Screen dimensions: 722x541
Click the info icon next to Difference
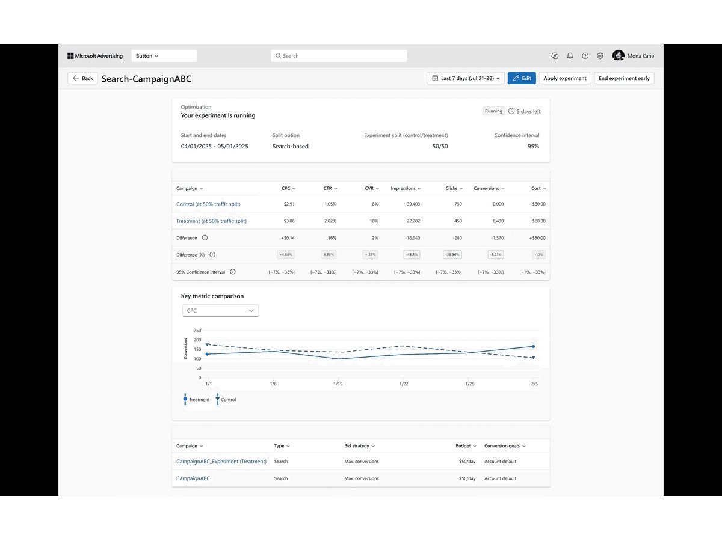[205, 238]
